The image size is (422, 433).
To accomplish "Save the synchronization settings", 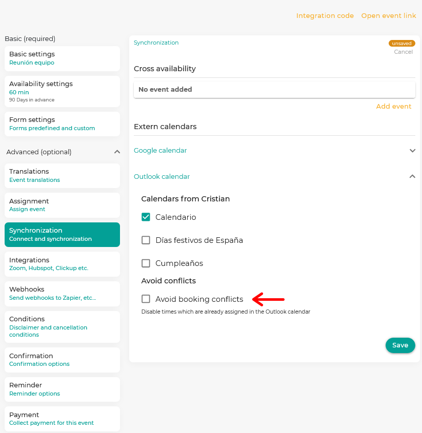I will (400, 345).
